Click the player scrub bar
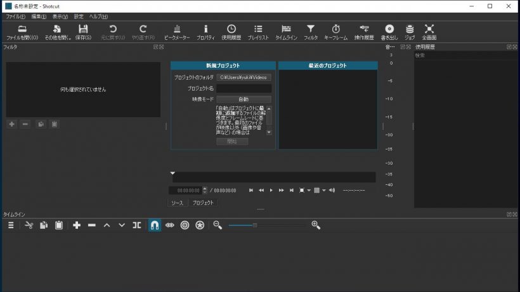This screenshot has width=520, height=292. pos(274,177)
